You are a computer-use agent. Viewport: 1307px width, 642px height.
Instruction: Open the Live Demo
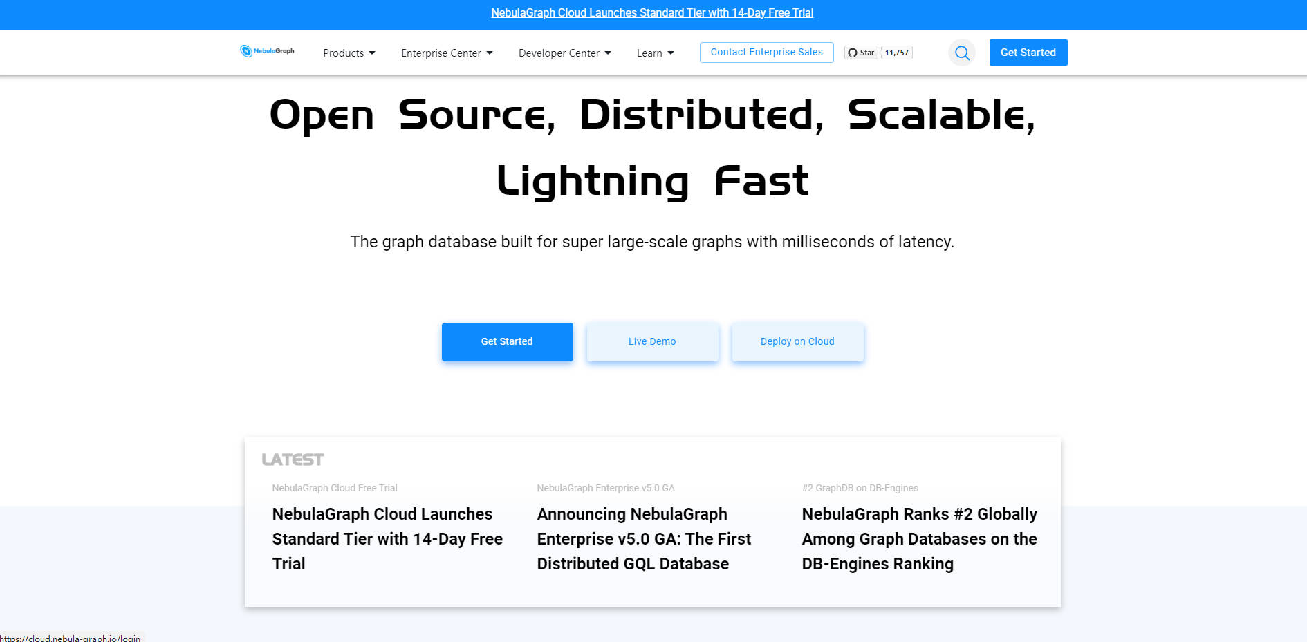click(652, 341)
